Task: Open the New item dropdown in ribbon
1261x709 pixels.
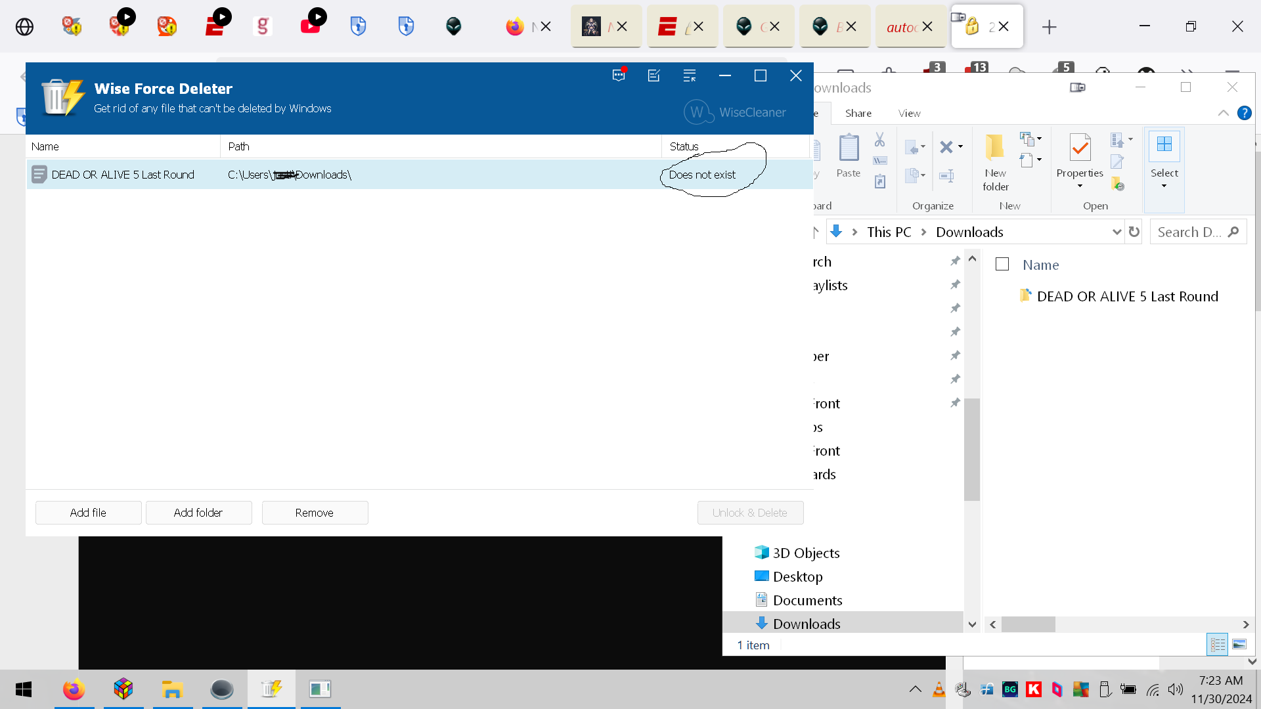Action: pos(1030,139)
